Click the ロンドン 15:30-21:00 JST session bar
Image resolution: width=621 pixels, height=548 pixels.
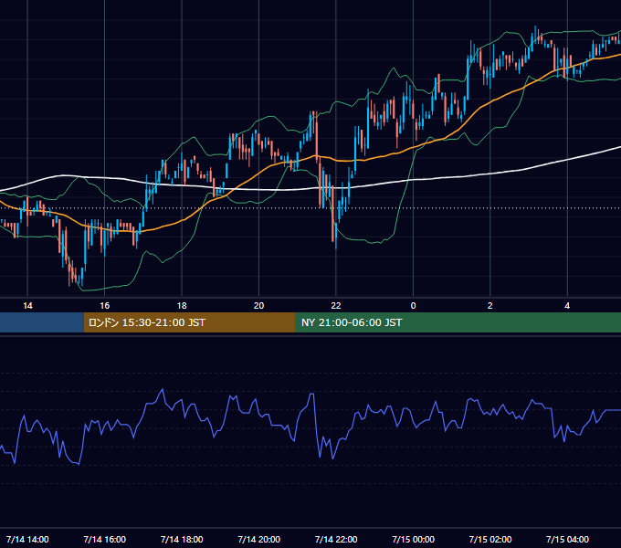coord(189,322)
